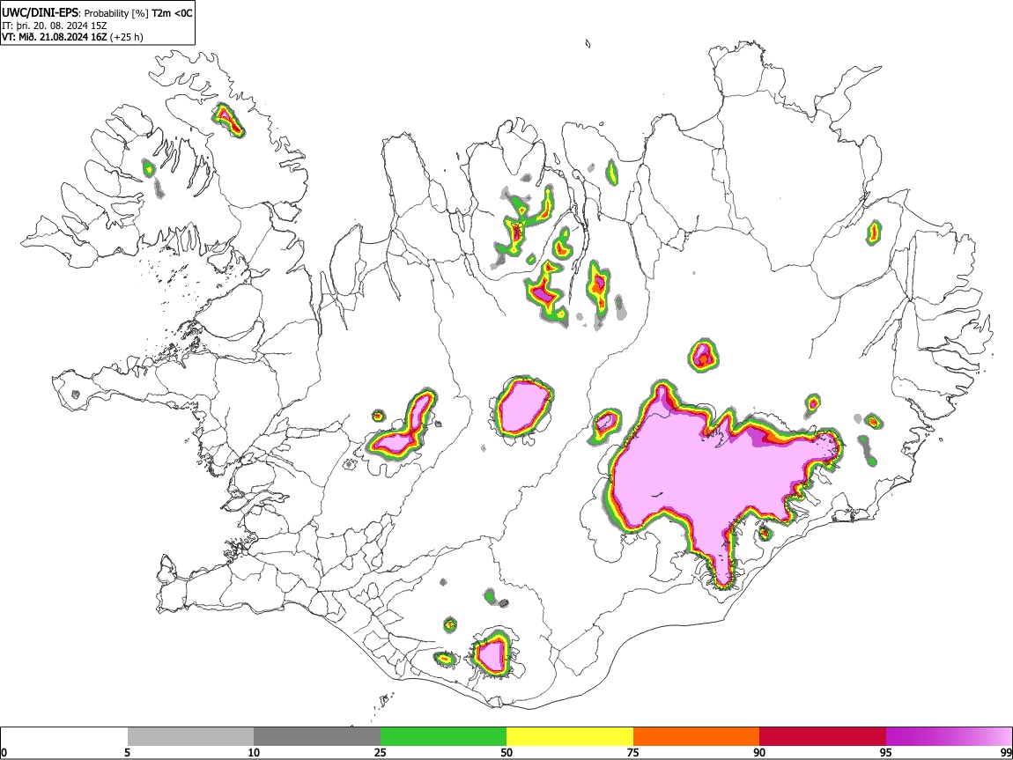
Task: Click the legend value '95'
Action: pyautogui.click(x=886, y=752)
